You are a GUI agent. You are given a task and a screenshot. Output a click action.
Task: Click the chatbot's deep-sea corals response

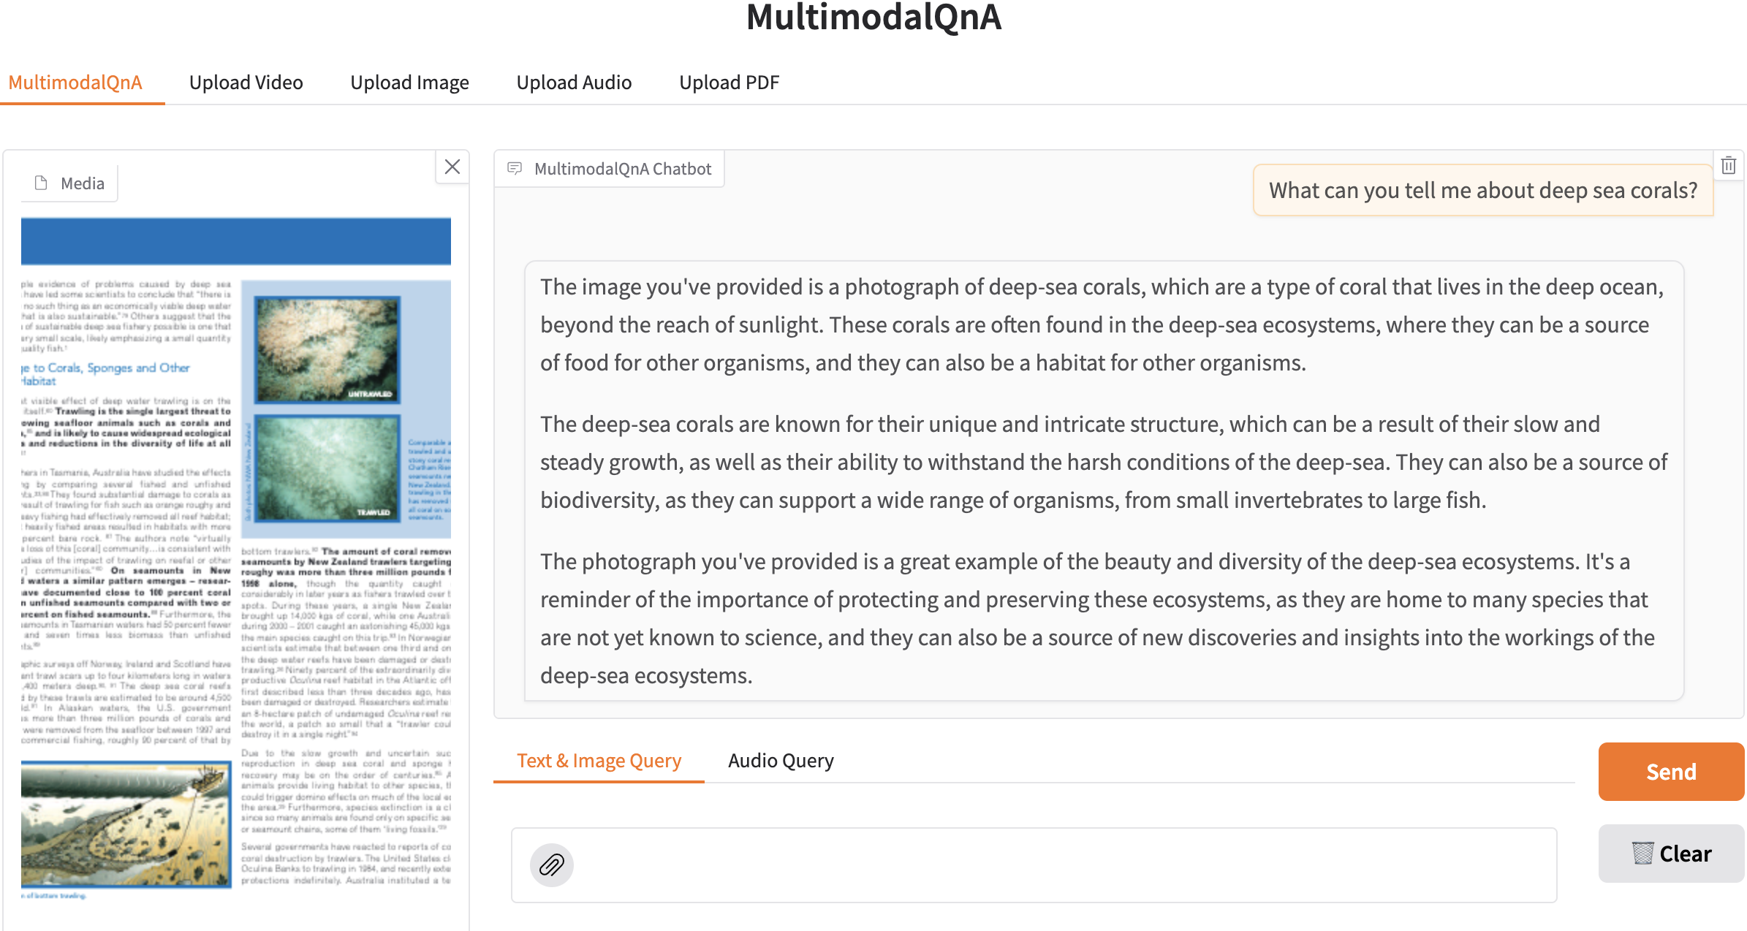[1104, 481]
